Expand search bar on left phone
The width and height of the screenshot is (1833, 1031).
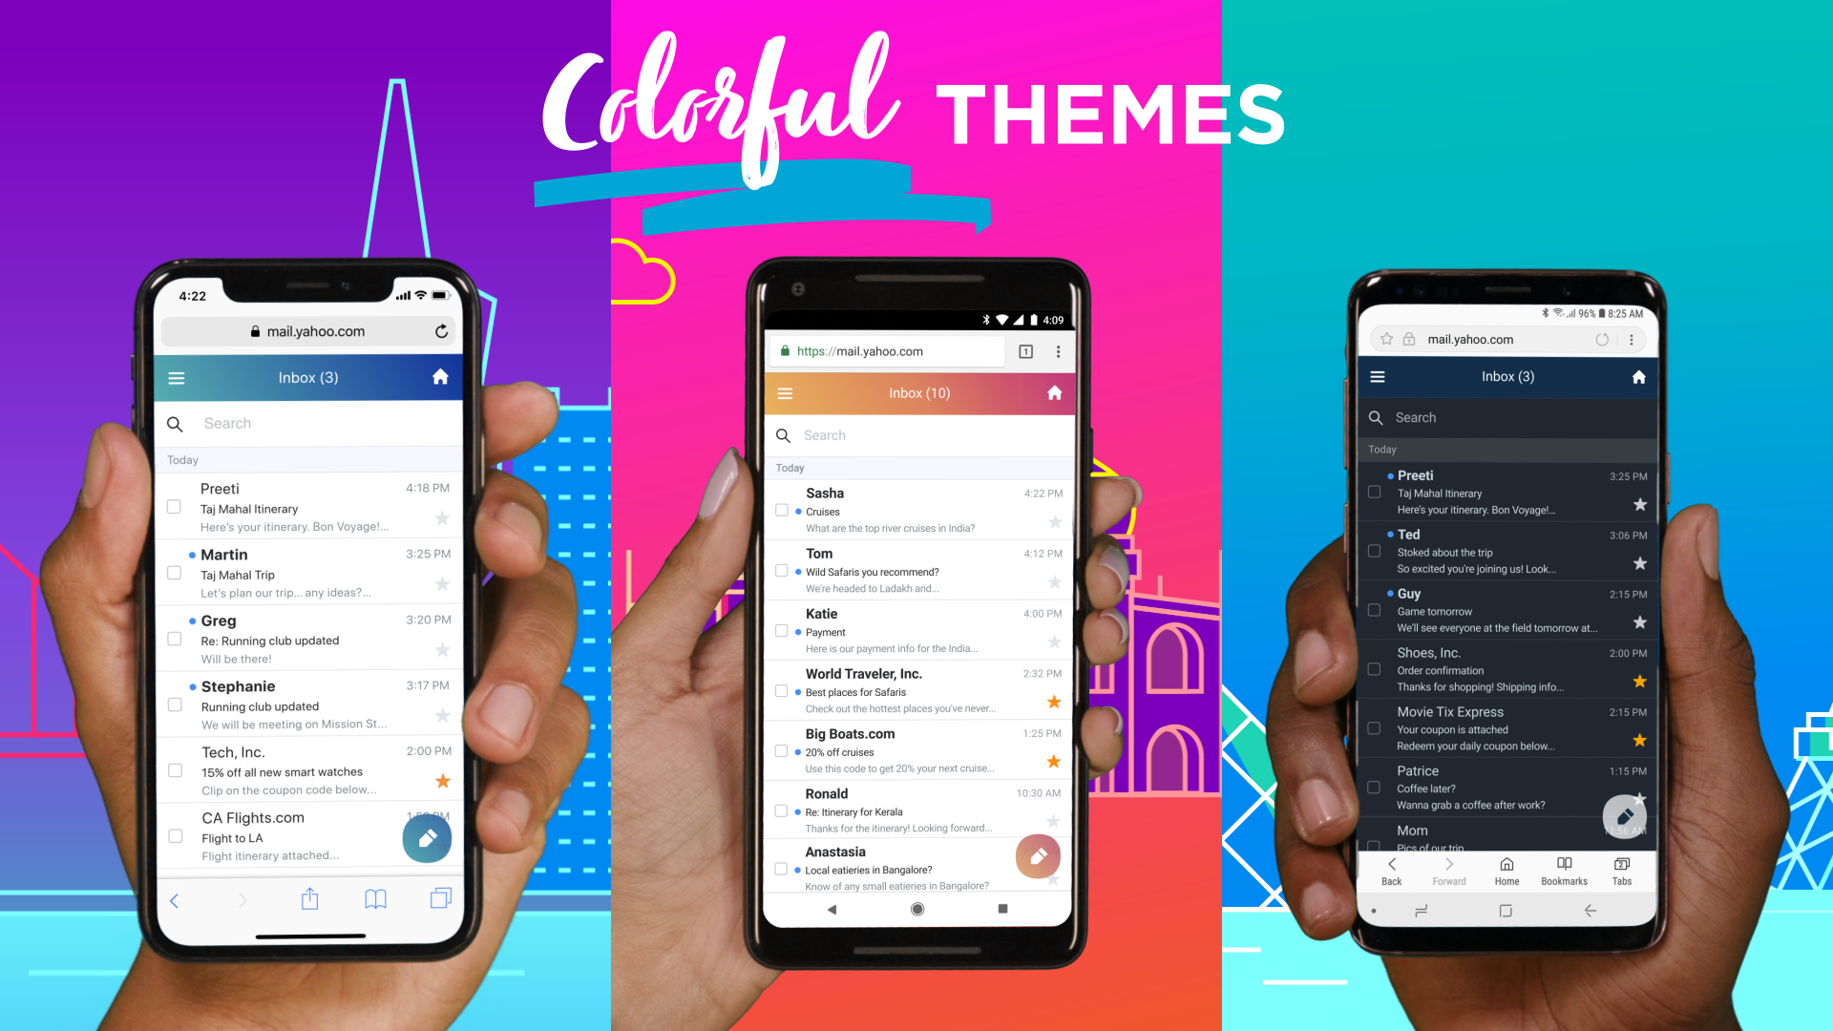click(x=309, y=423)
